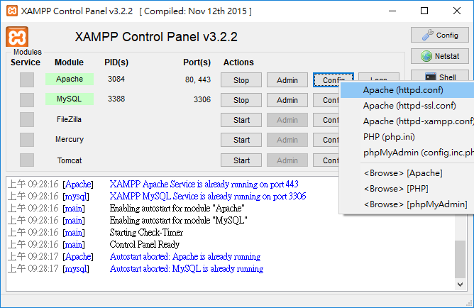Click the XAMPP title bar icon

[x=11, y=11]
